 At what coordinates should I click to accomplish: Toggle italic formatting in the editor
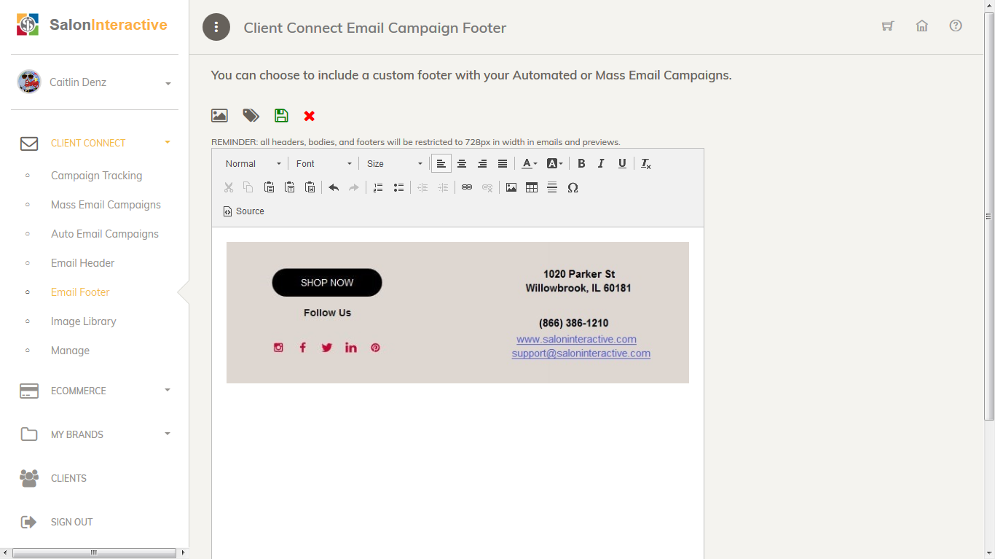coord(601,163)
